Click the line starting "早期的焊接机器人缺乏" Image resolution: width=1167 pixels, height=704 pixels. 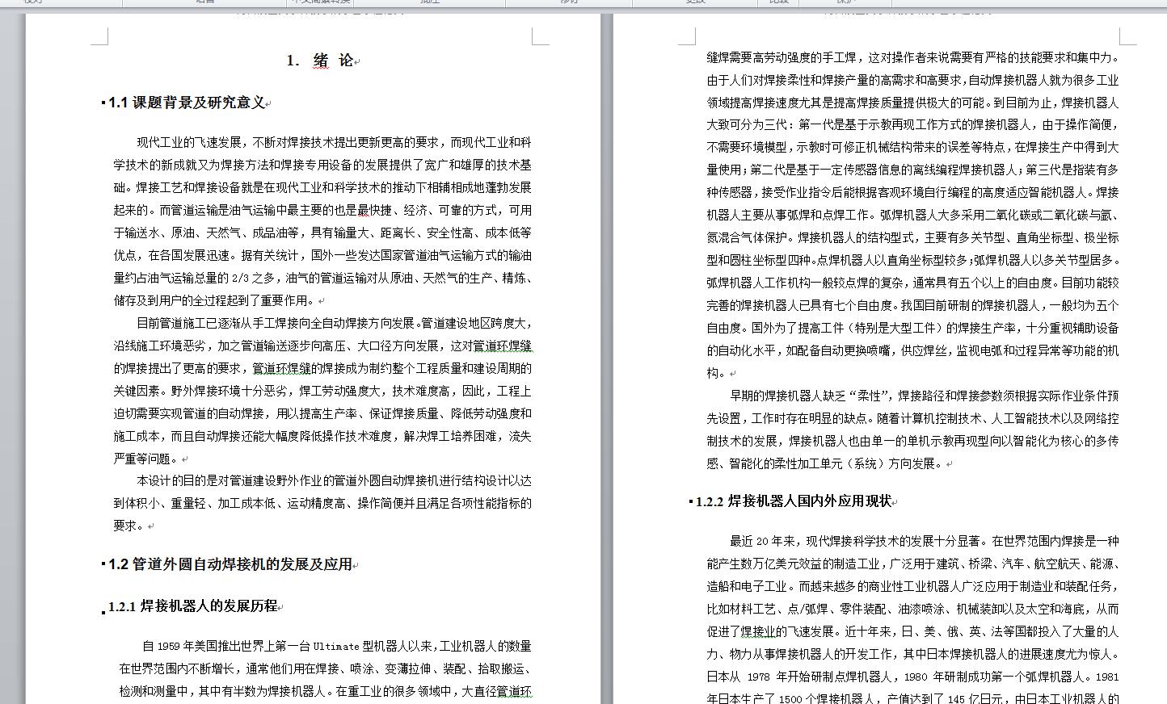pyautogui.click(x=925, y=396)
